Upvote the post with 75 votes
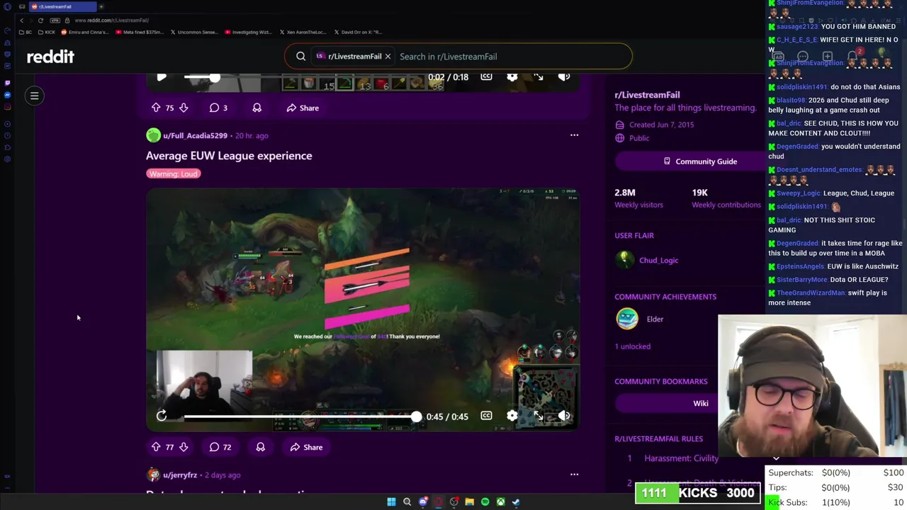Screen dimensions: 907x510 (156, 108)
